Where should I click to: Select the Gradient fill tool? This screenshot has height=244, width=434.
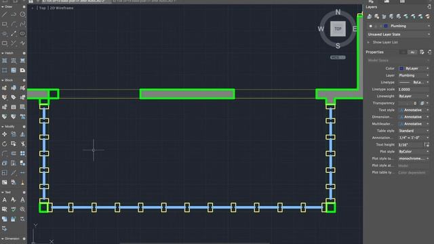point(14,70)
